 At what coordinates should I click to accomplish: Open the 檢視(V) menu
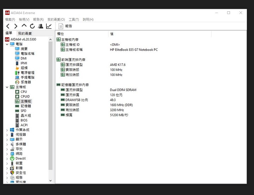(x=24, y=19)
